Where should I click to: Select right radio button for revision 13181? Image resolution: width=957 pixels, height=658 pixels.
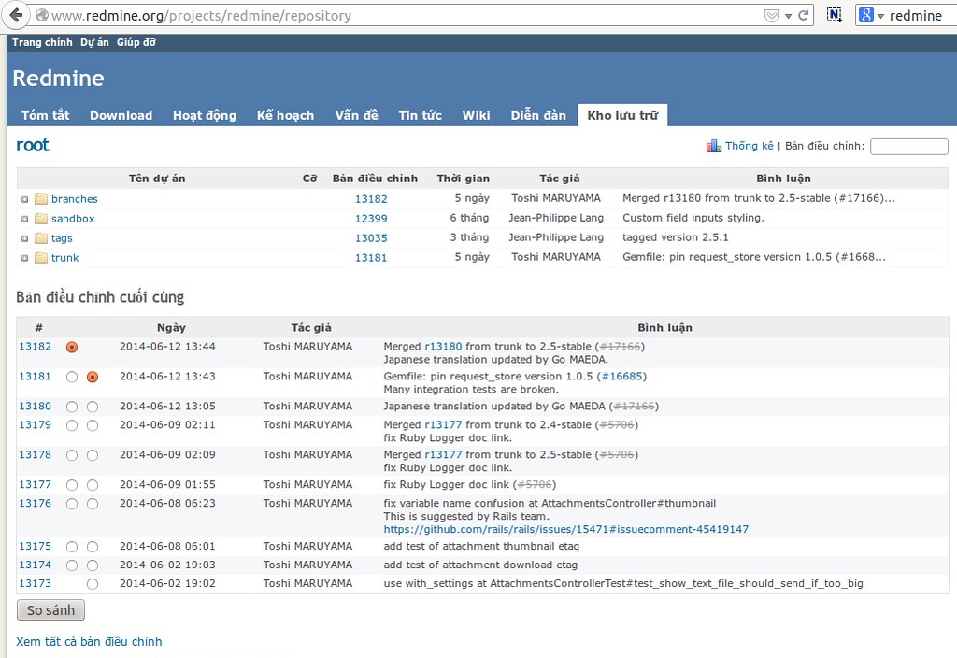tap(93, 378)
